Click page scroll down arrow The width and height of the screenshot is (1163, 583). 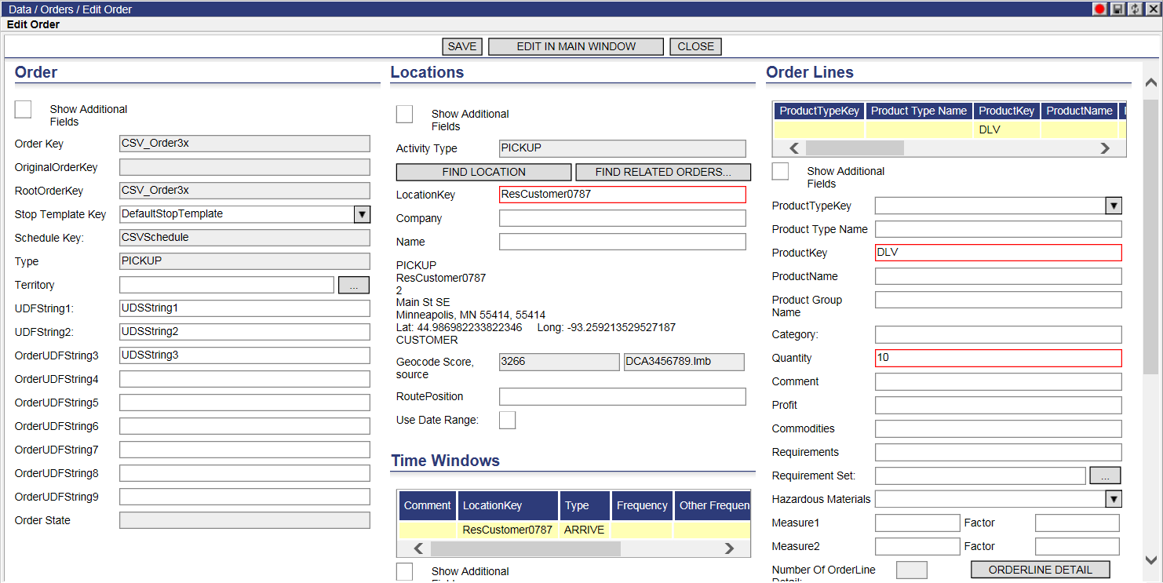pyautogui.click(x=1151, y=560)
